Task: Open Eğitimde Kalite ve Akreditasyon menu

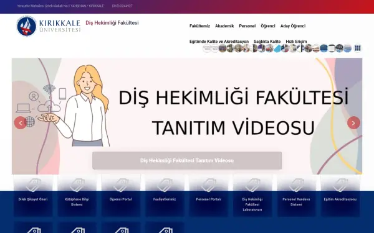Action: pos(219,42)
